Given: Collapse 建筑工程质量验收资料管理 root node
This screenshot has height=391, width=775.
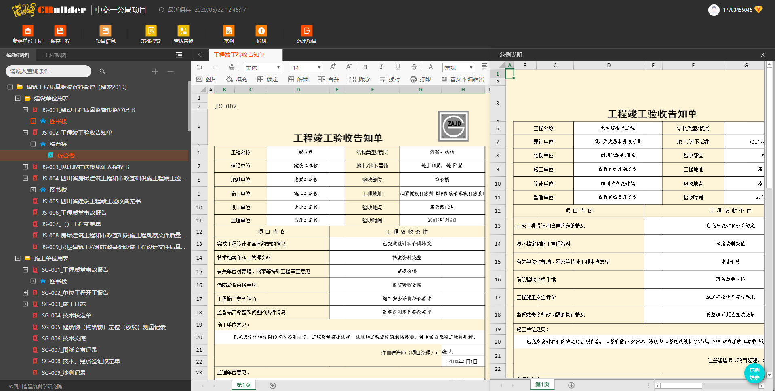Looking at the screenshot, I should tap(10, 87).
